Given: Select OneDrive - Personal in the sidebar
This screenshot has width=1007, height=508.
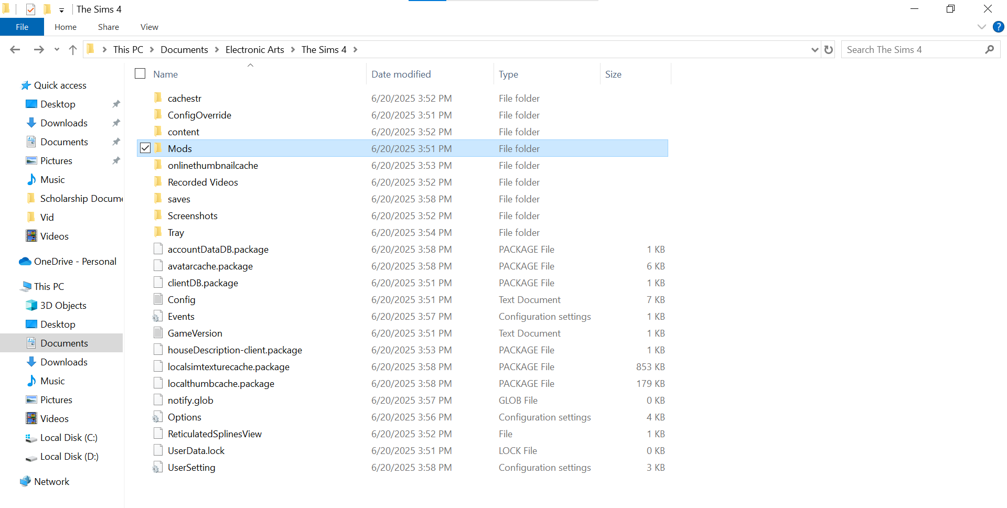Looking at the screenshot, I should (x=75, y=261).
